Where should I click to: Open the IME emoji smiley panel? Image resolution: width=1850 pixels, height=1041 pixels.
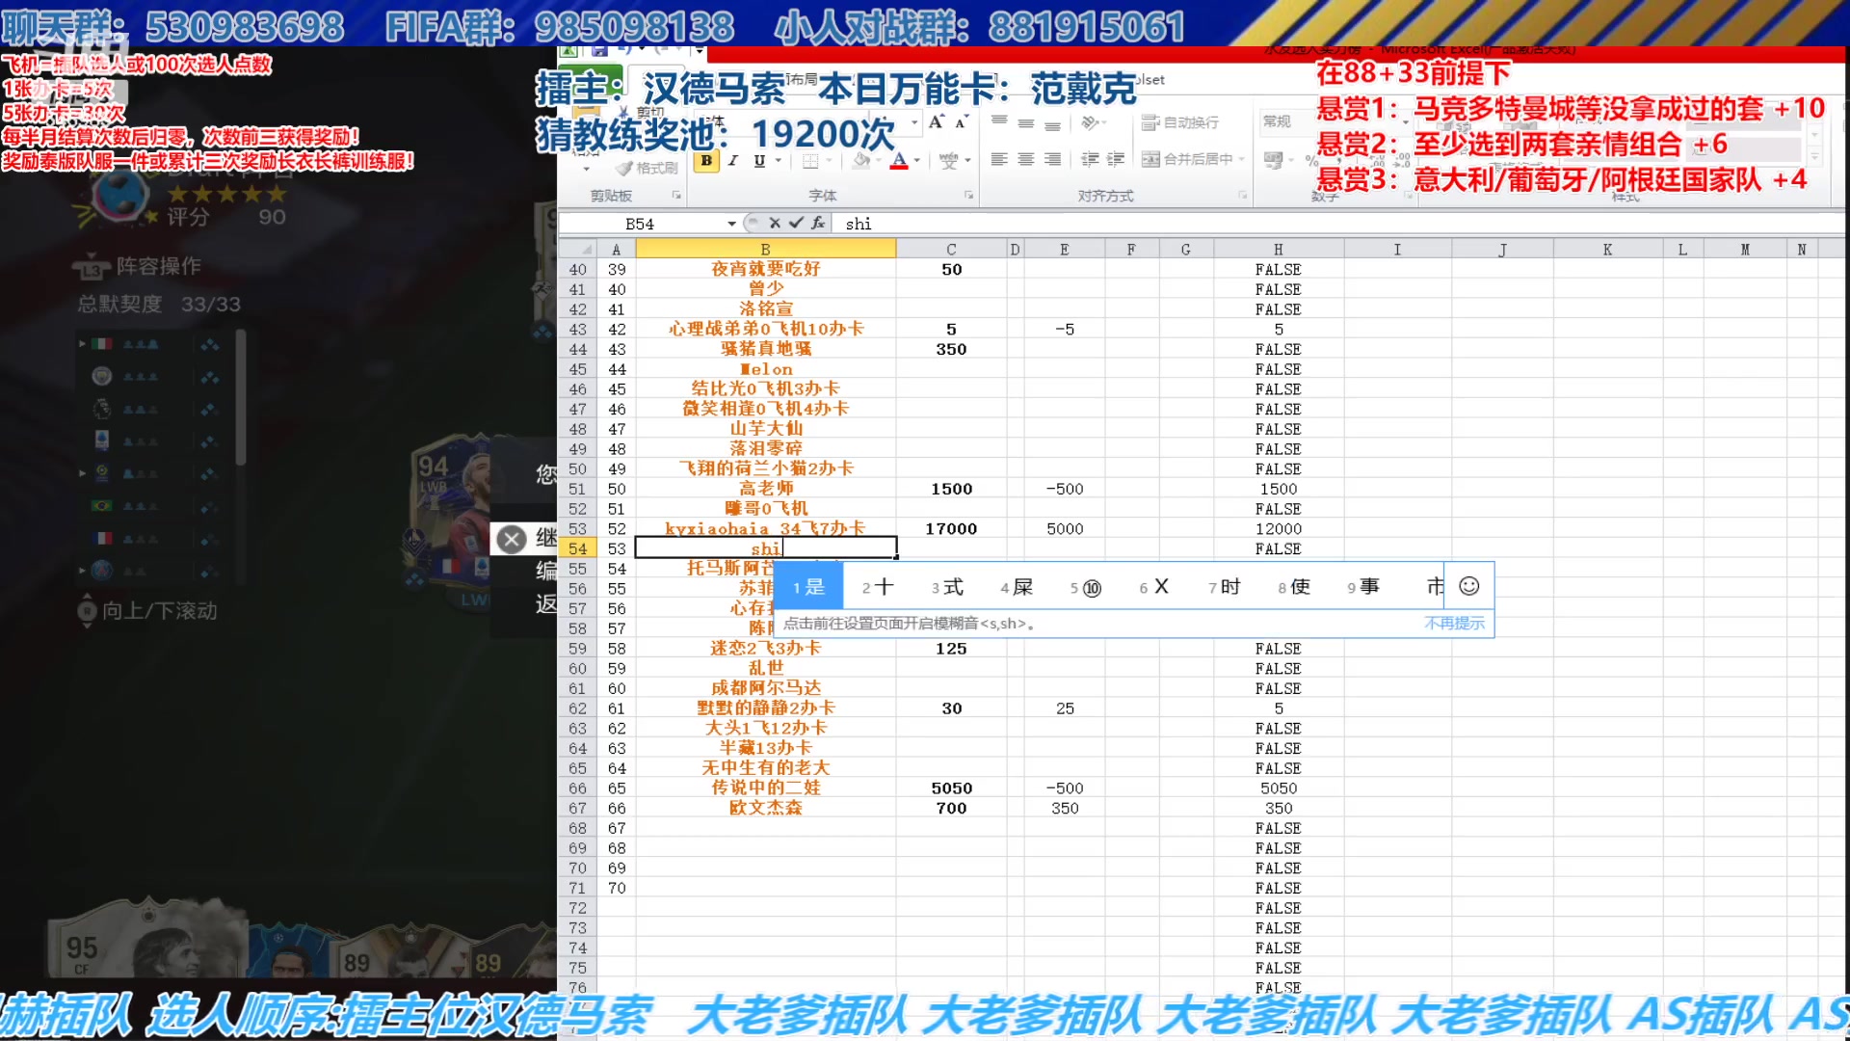click(1469, 586)
